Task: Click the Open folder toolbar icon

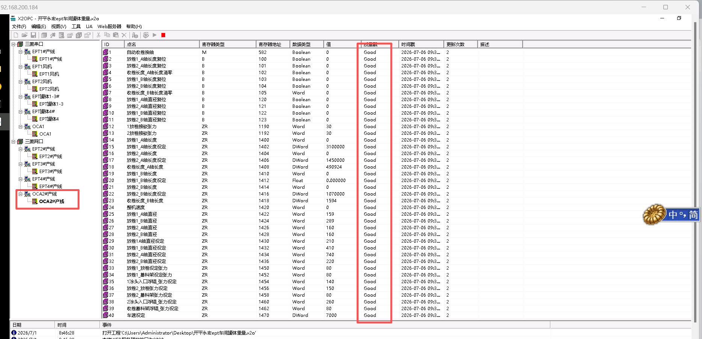Action: pos(24,35)
